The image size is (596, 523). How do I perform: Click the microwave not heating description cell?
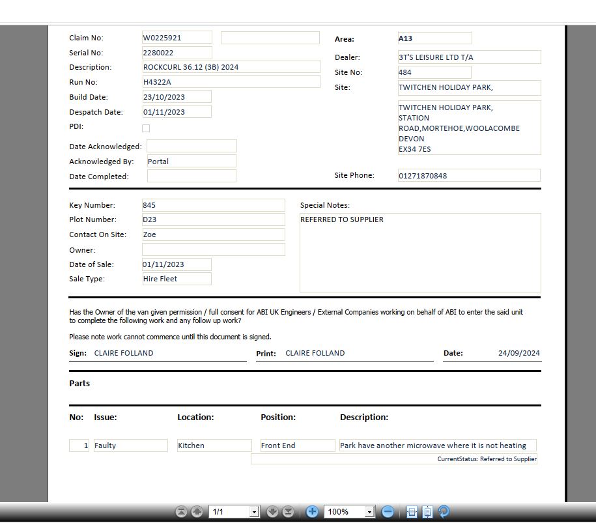[x=438, y=445]
